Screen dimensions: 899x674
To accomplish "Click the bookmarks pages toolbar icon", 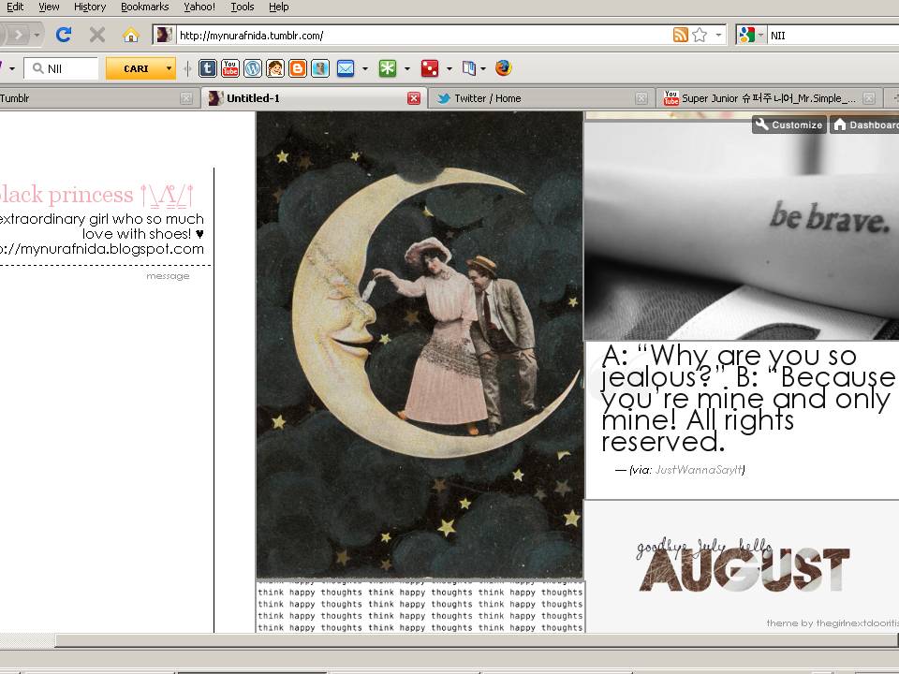I will point(468,68).
